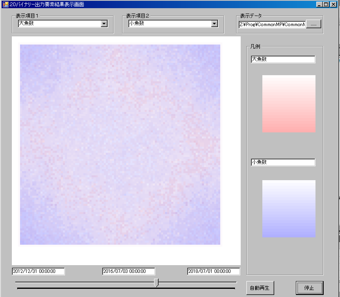
Task: Click the 小魚数 combo box field
Action: [173, 24]
